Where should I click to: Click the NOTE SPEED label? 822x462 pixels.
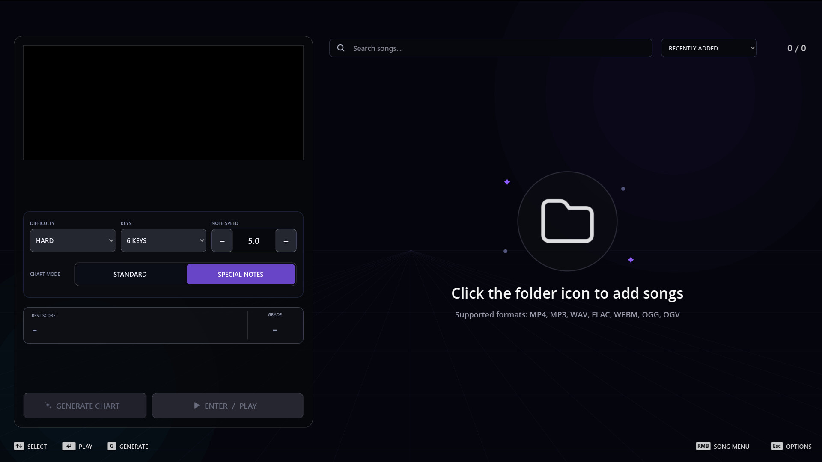pos(225,223)
